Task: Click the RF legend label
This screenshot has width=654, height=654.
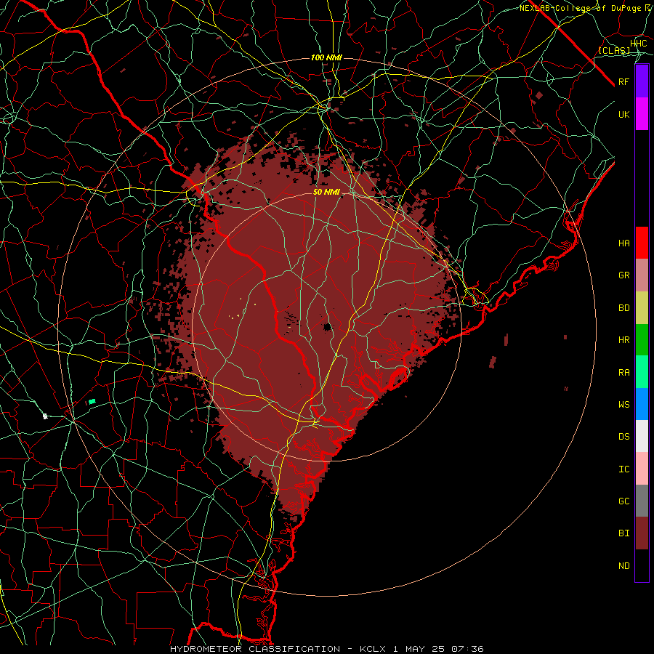Action: (624, 81)
